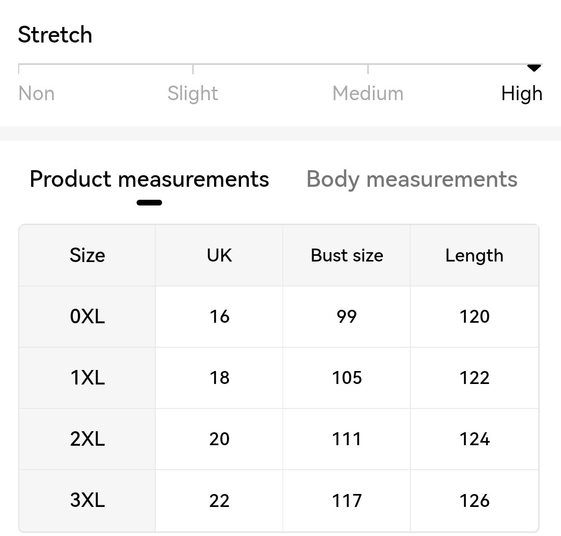
Task: Click the bust size value 105
Action: pyautogui.click(x=346, y=378)
